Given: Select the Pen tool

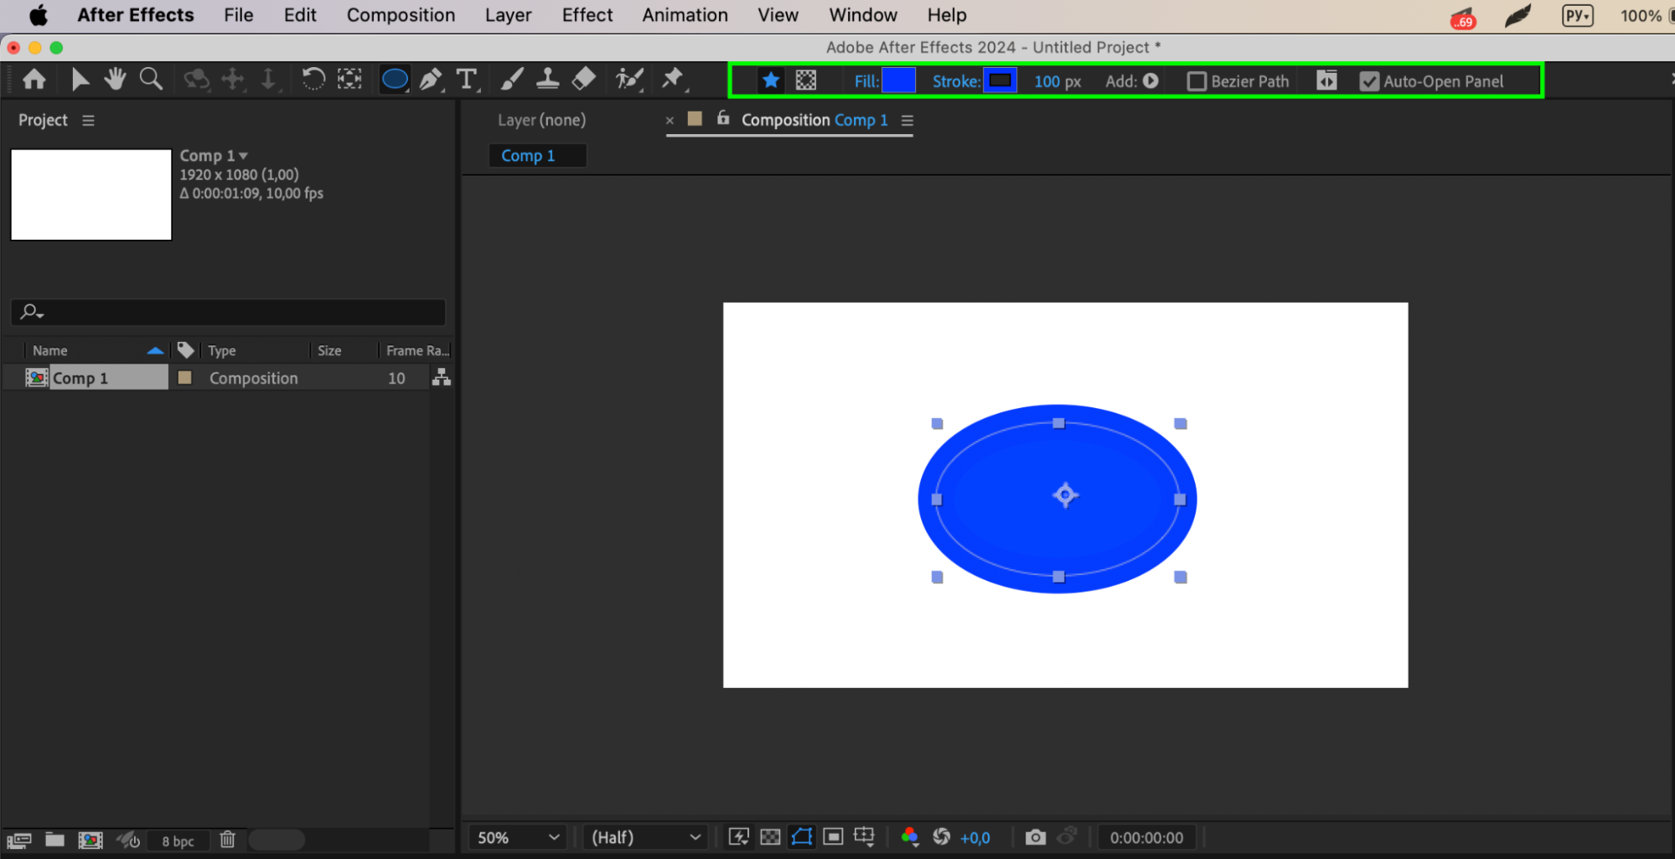Looking at the screenshot, I should tap(430, 80).
